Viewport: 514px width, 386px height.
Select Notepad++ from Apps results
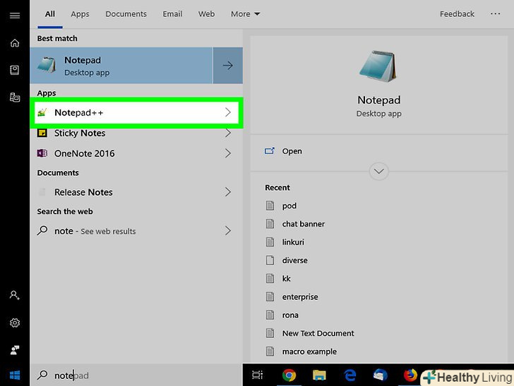[134, 113]
